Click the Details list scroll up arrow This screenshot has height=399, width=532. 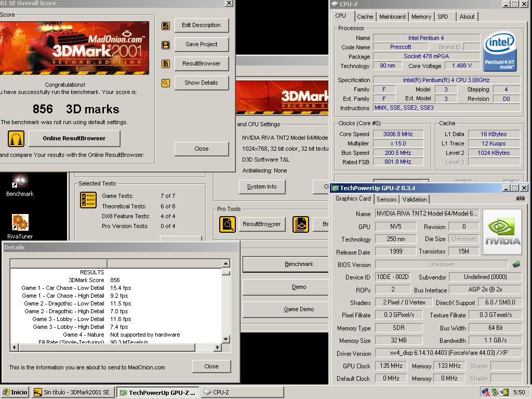pos(226,263)
